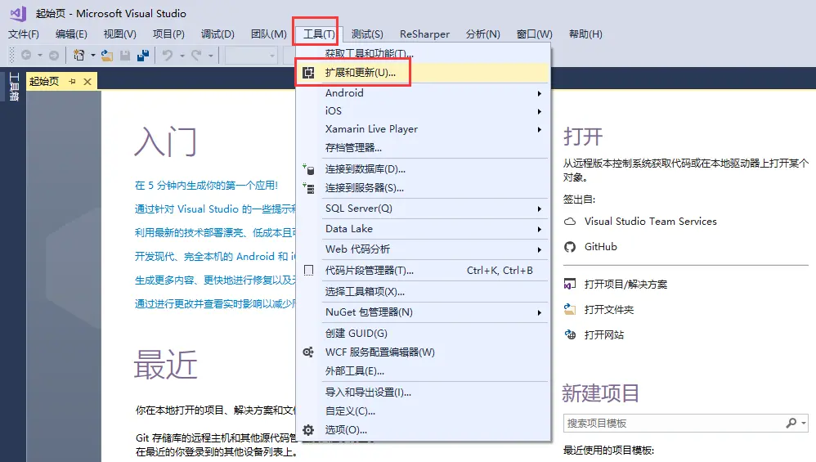
Task: Click the Undo toolbar icon
Action: point(167,55)
